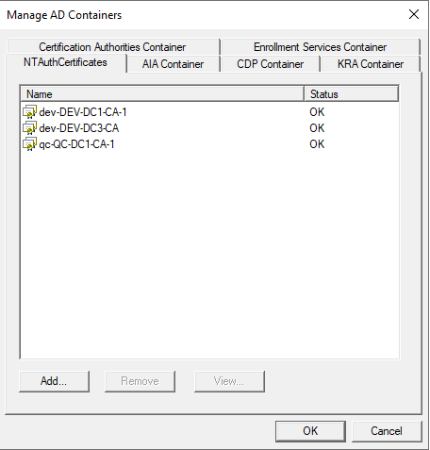Open the Enrollment Services Container tab

click(x=320, y=47)
